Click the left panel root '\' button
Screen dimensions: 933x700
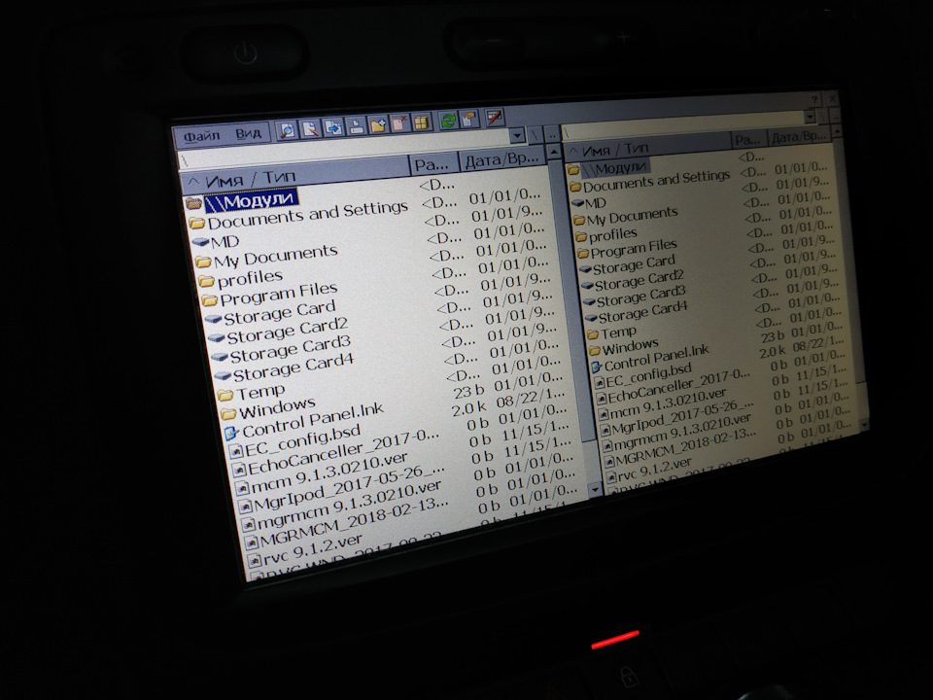point(535,134)
